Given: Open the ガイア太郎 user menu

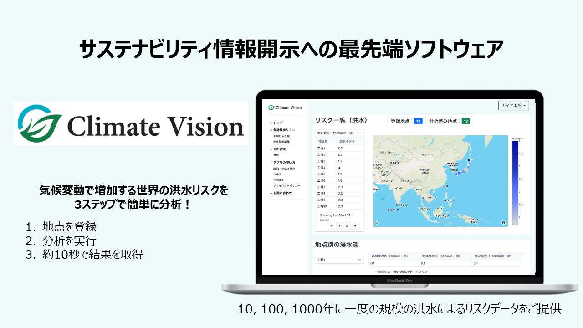Looking at the screenshot, I should 513,105.
